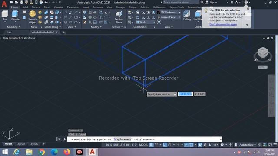278x156 pixels.
Task: Toggle the drawing grid display
Action: tap(151, 145)
